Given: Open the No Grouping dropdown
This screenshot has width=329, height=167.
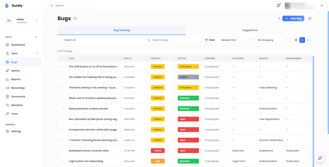Looking at the screenshot, I should tap(273, 40).
